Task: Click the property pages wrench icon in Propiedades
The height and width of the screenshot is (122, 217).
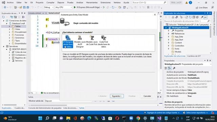Action: (x=174, y=68)
